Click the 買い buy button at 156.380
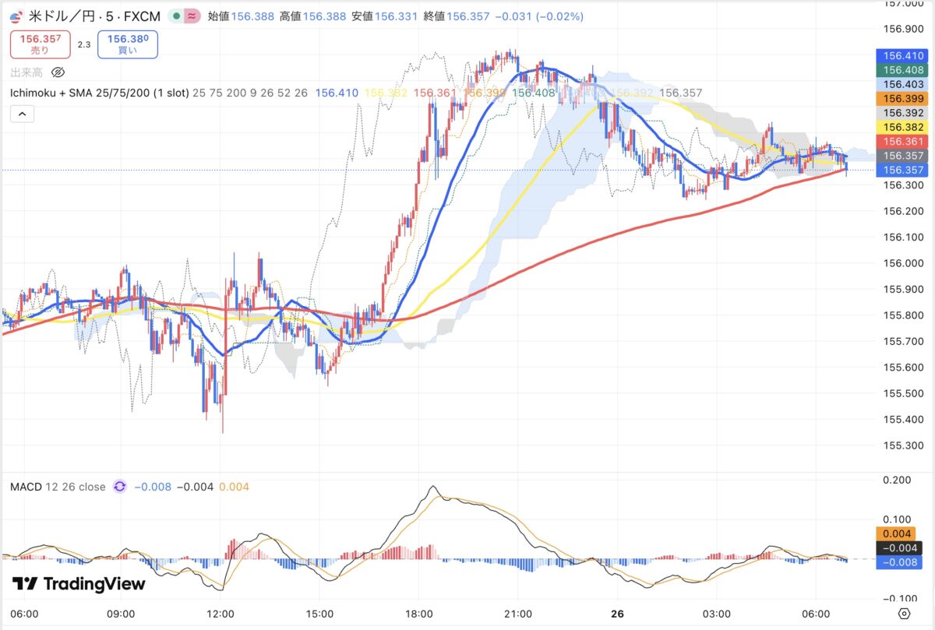 coord(128,44)
